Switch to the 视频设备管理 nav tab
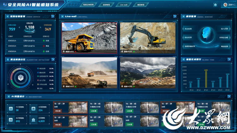Viewport: 237px width, 133px height. click(88, 5)
